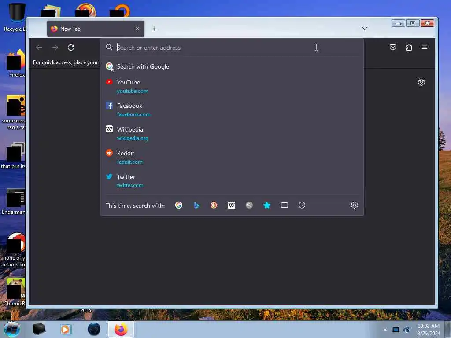
Task: Search bookmarks using the star icon
Action: click(x=267, y=205)
